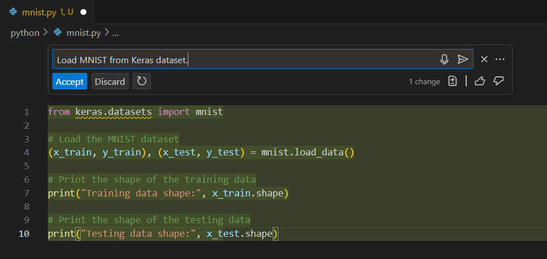Toggle the diff view icon beside 1 change

(453, 81)
